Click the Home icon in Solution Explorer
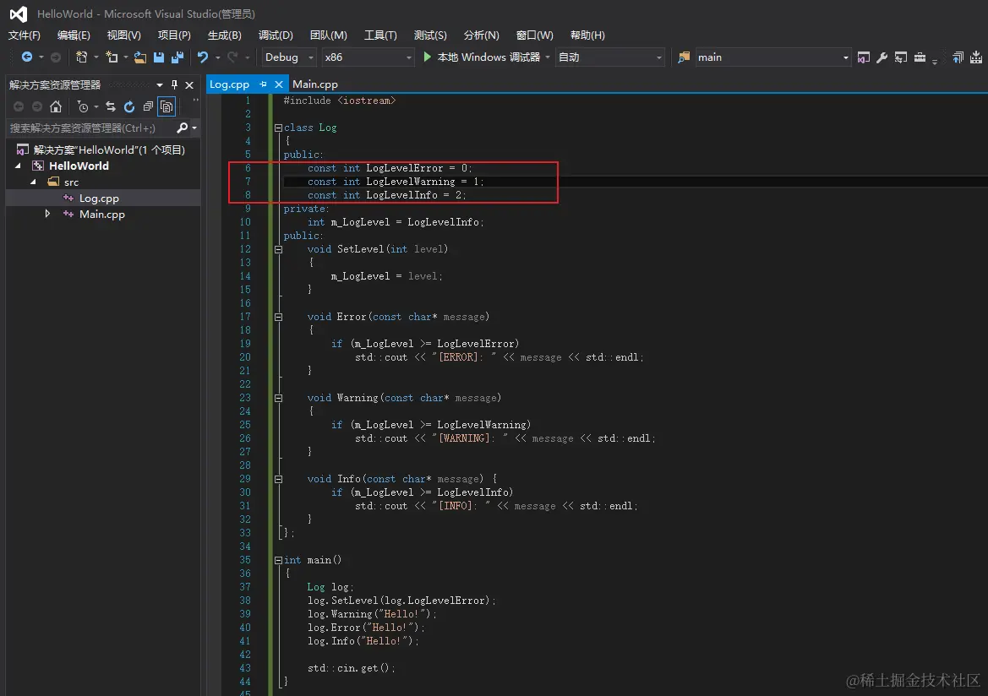The height and width of the screenshot is (696, 988). click(x=56, y=106)
